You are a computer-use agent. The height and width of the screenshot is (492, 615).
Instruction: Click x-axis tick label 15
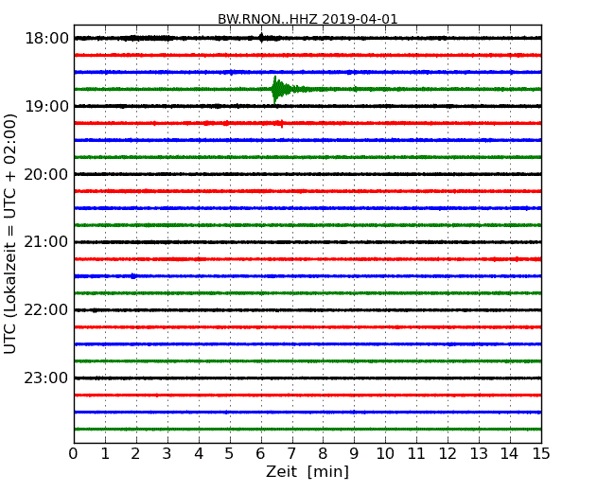541,453
